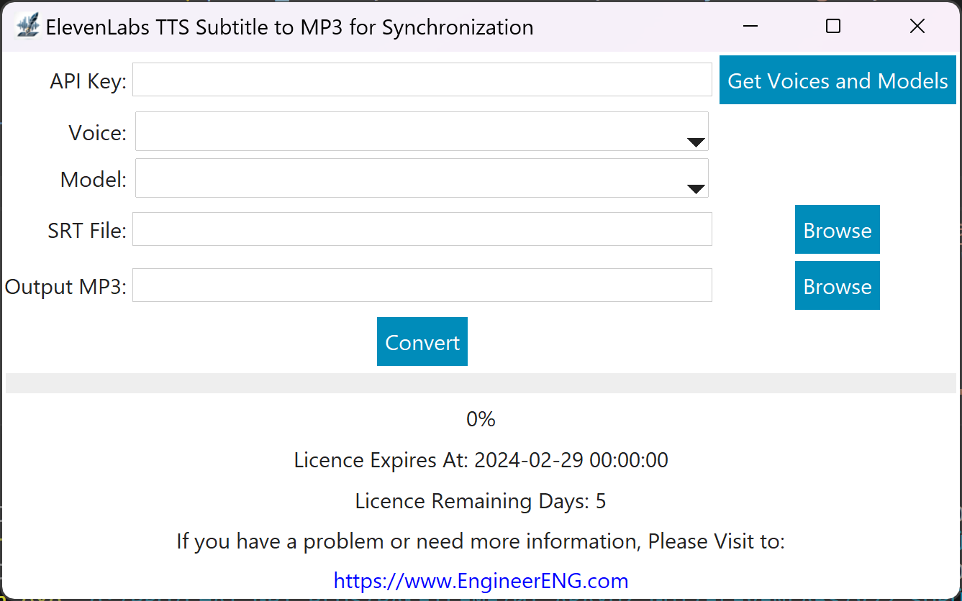The width and height of the screenshot is (962, 601).
Task: Click the Licence Remaining Days text
Action: (481, 501)
